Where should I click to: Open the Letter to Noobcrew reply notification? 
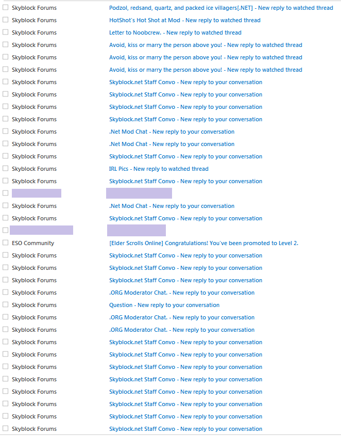pyautogui.click(x=175, y=33)
